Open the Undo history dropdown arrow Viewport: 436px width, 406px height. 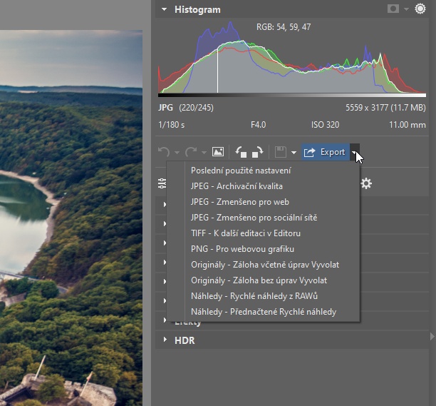177,153
